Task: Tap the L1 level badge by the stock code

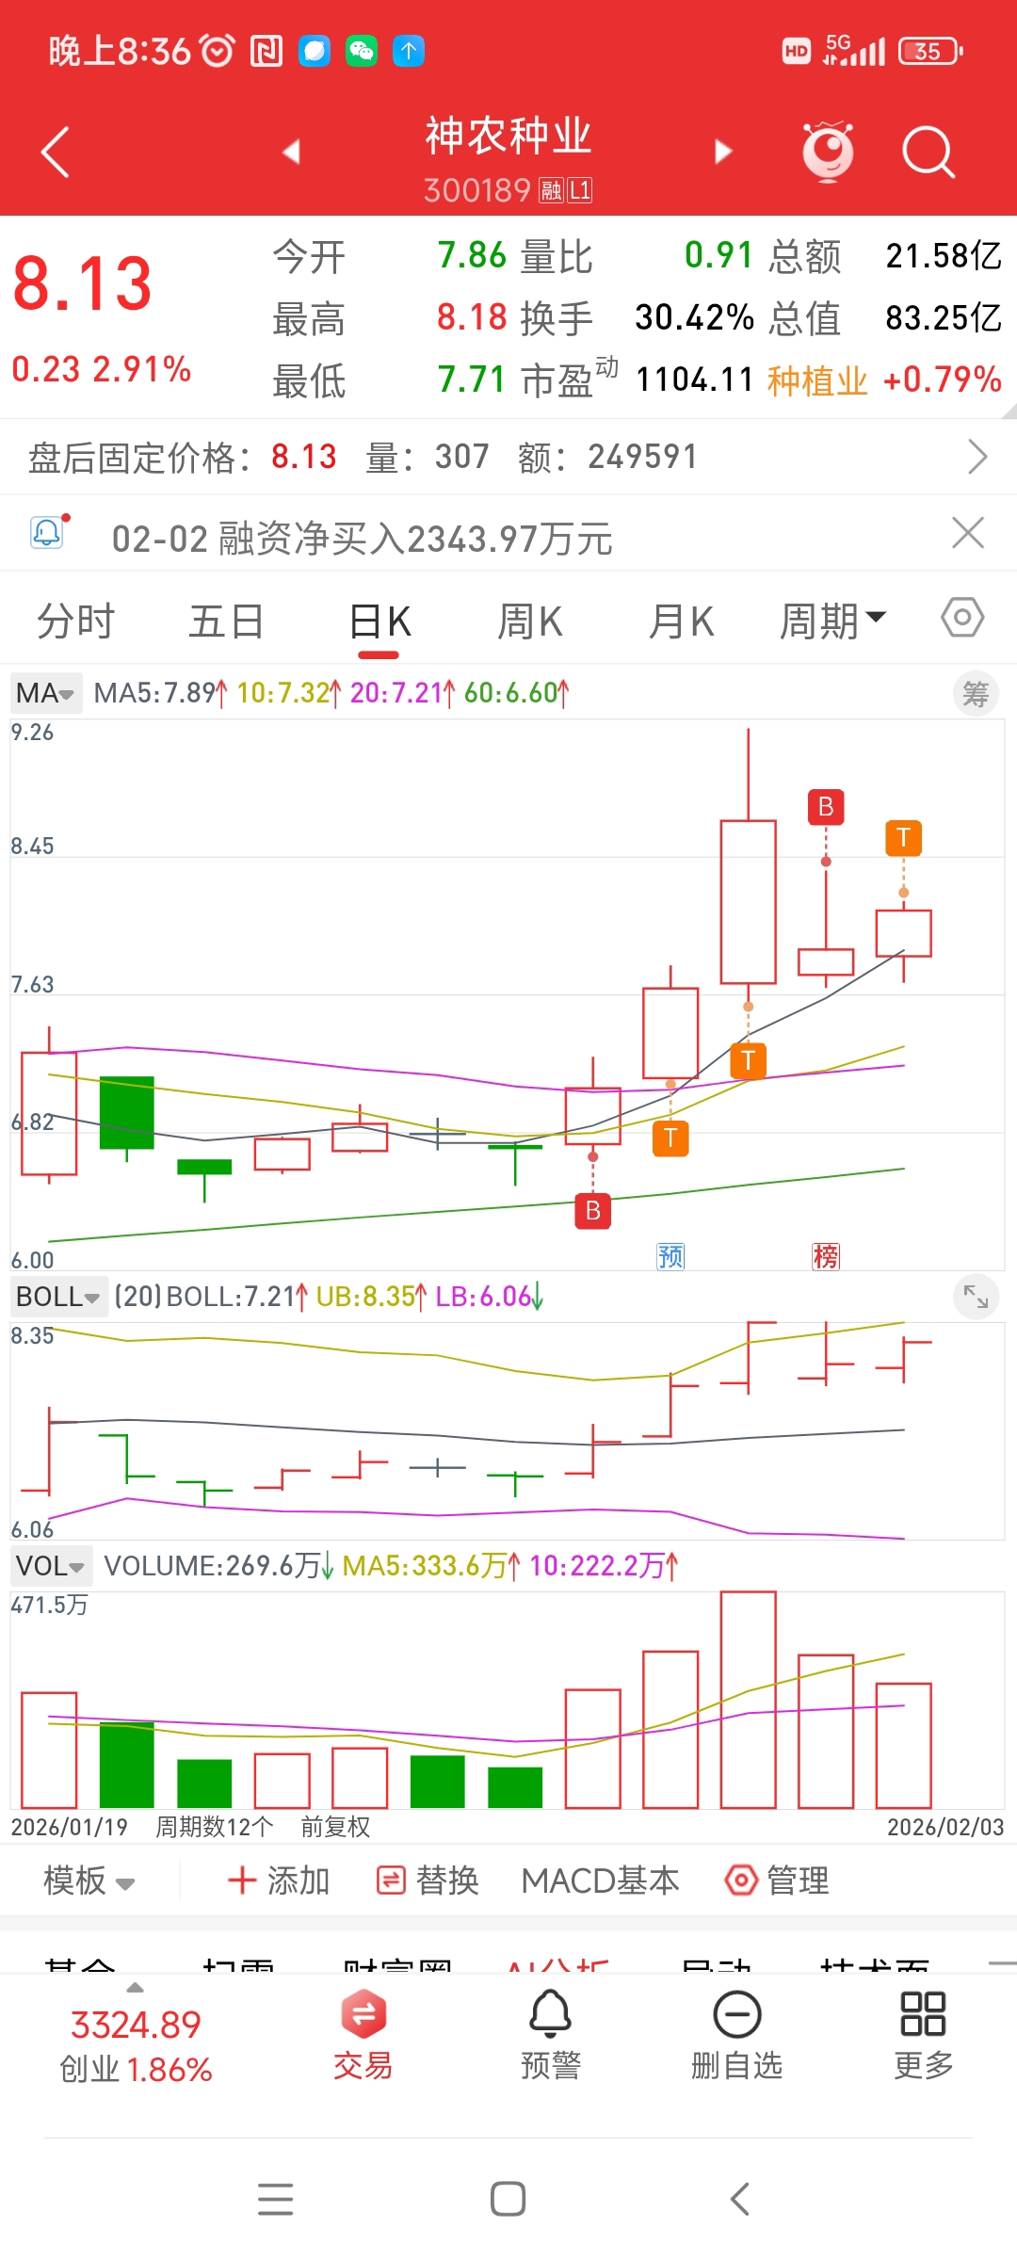Action: tap(579, 190)
